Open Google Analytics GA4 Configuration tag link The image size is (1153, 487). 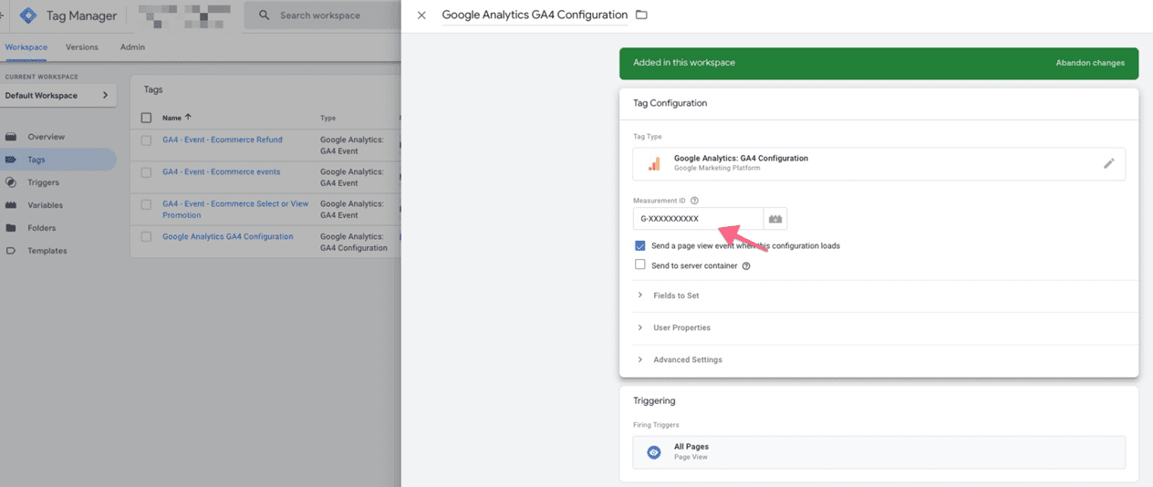click(x=228, y=236)
